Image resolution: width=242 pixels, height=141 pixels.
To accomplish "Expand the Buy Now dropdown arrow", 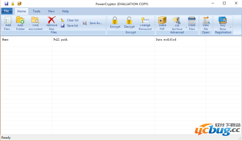I will point(230,28).
